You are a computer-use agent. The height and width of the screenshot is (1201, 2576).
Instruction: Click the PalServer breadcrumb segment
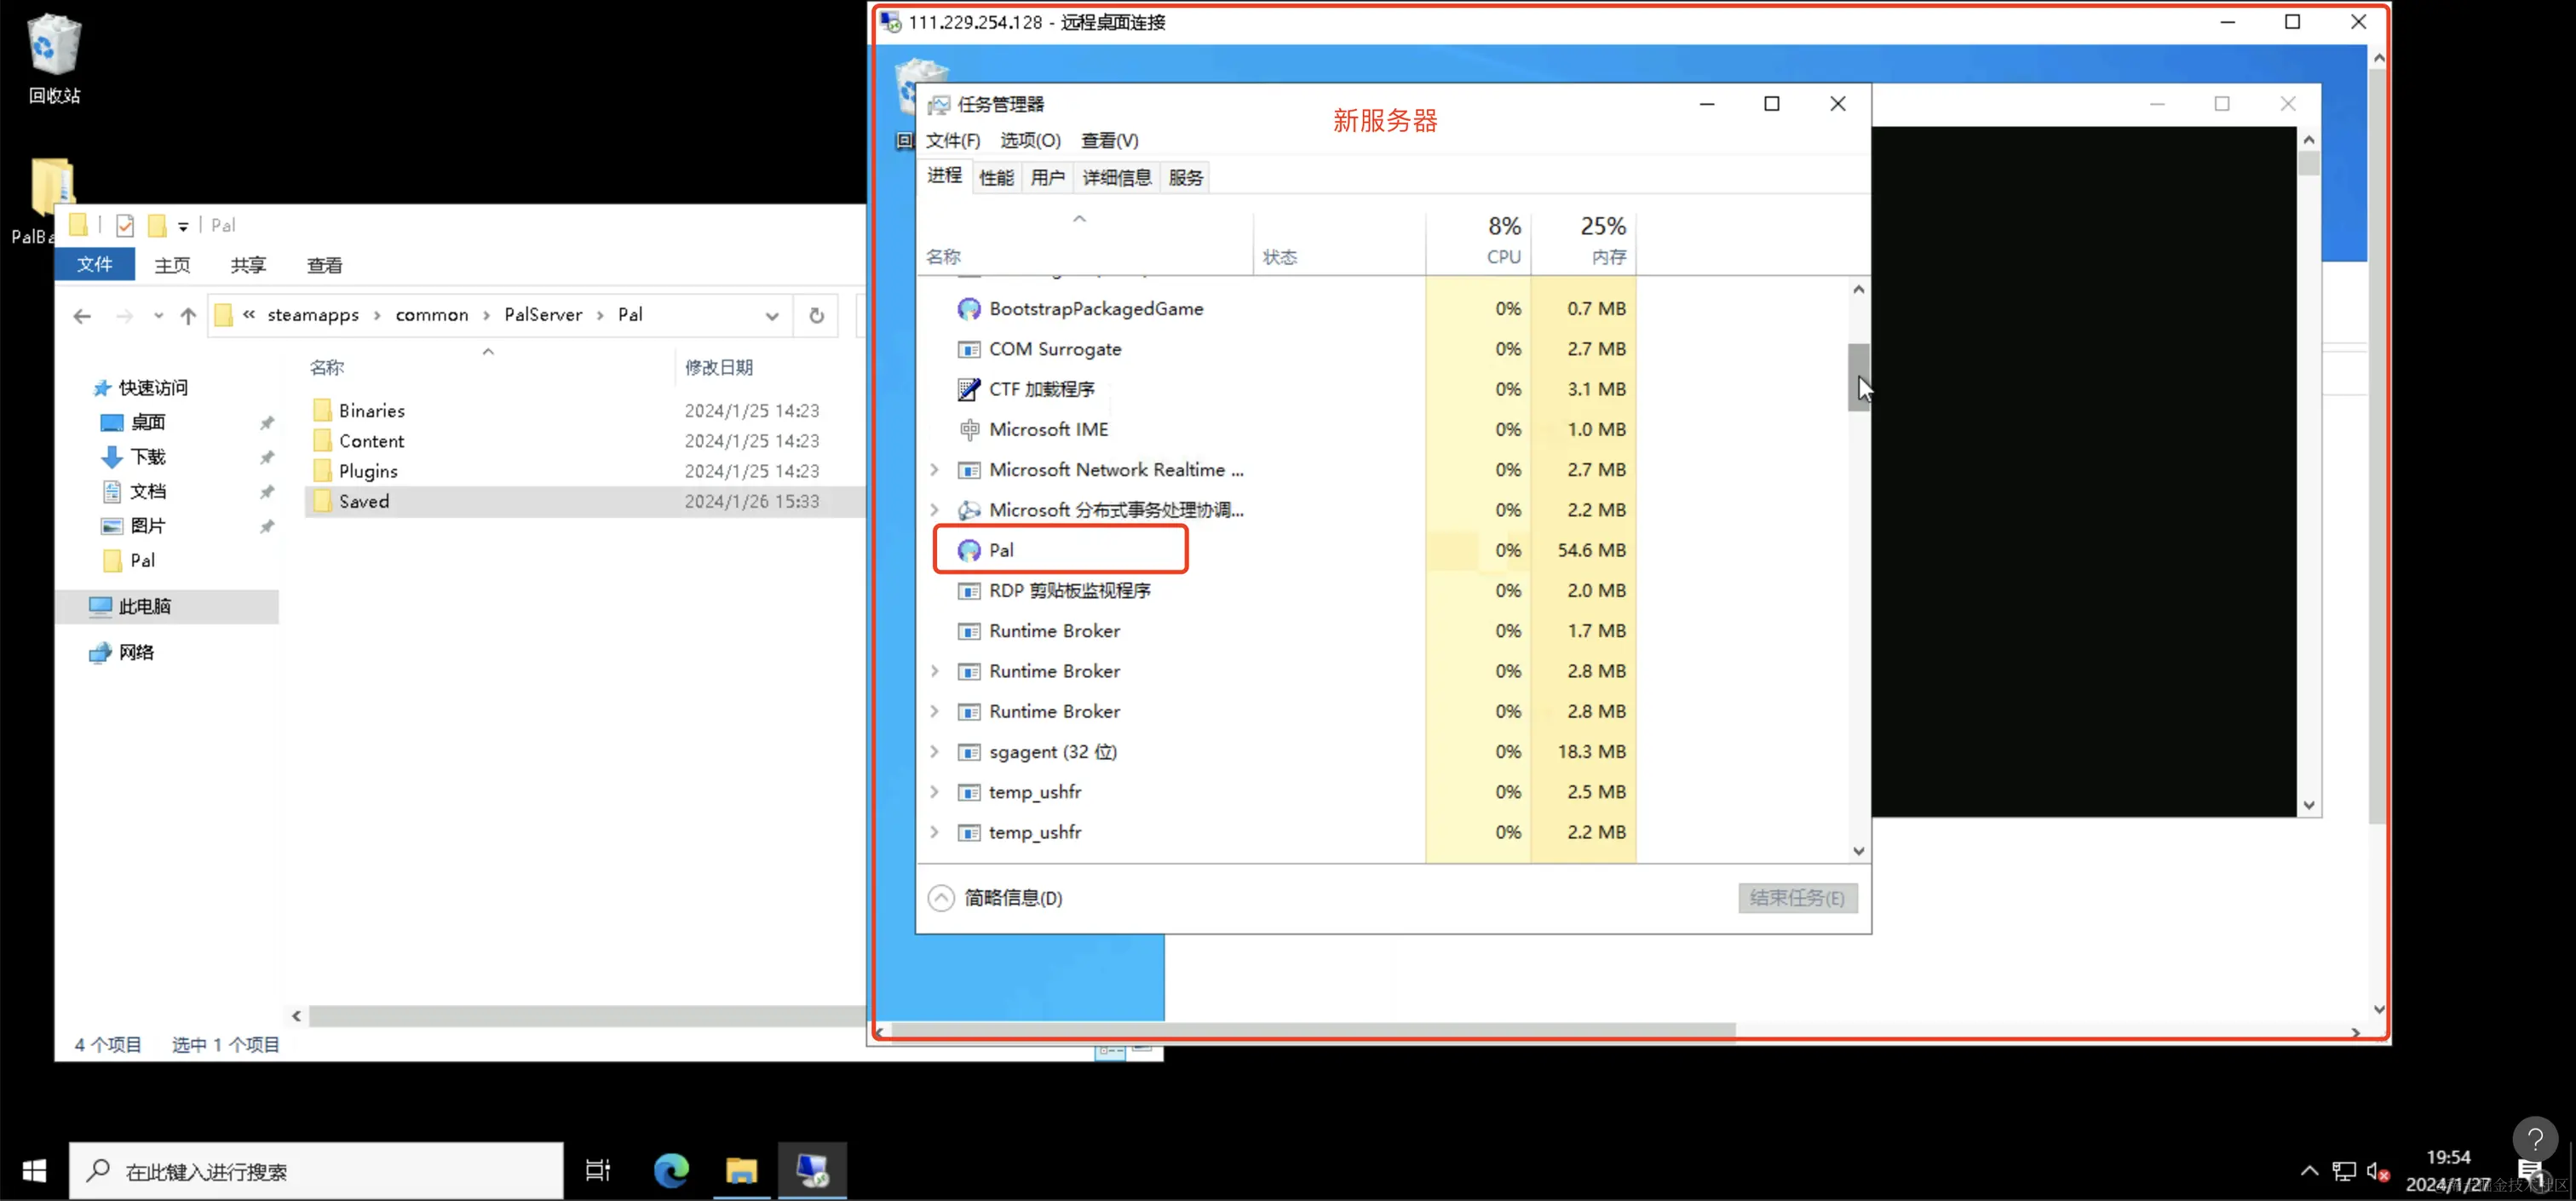click(x=543, y=315)
